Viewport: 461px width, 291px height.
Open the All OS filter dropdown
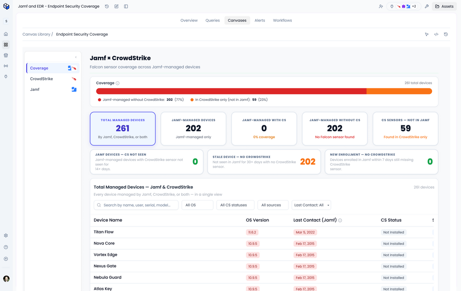click(x=197, y=205)
